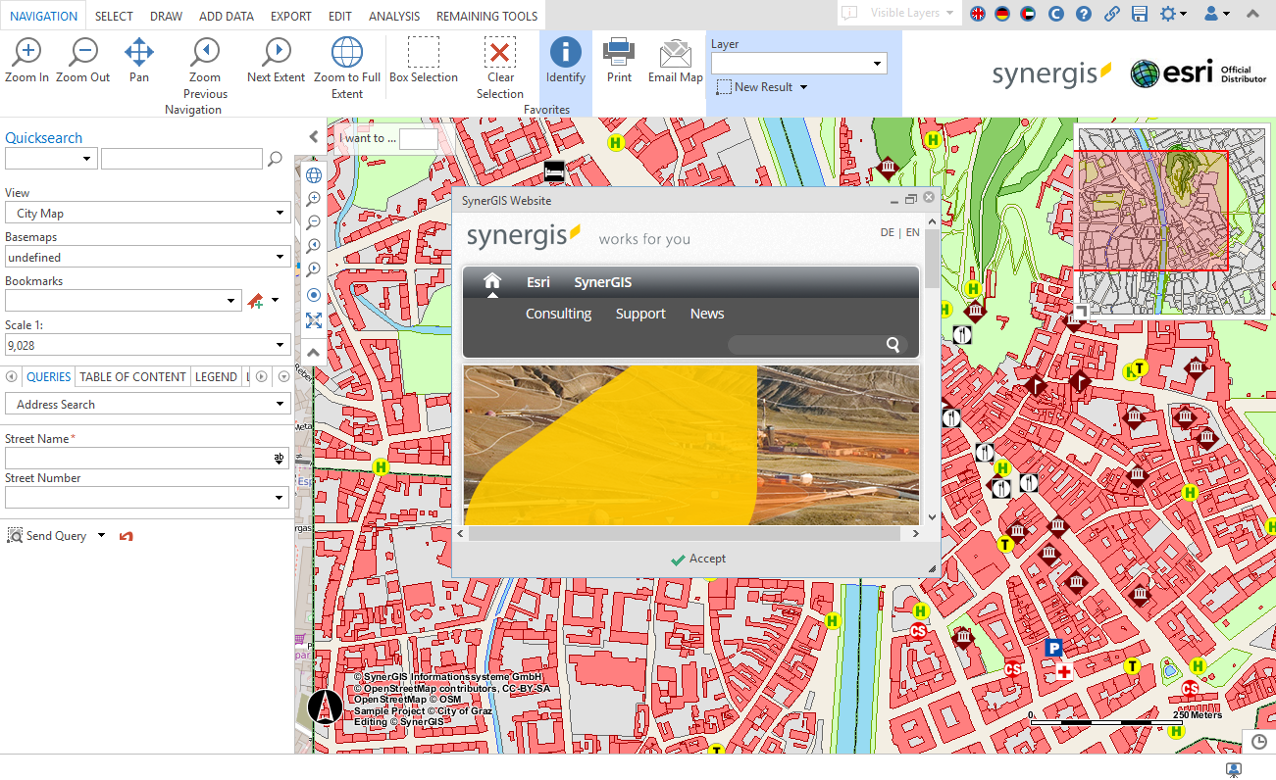This screenshot has width=1276, height=780.
Task: Switch to the TABLE OF CONTENT tab
Action: (x=130, y=376)
